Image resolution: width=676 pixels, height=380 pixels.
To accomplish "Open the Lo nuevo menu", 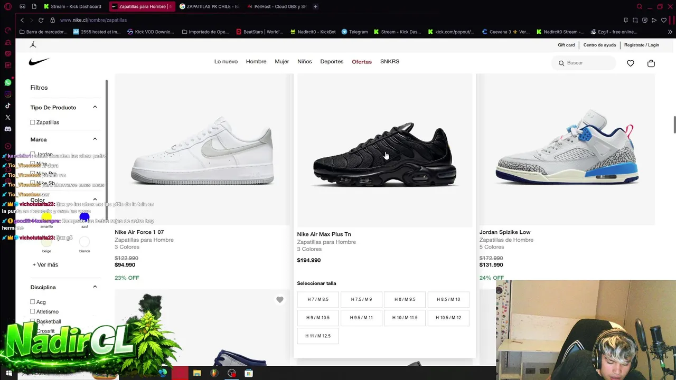I will (226, 62).
